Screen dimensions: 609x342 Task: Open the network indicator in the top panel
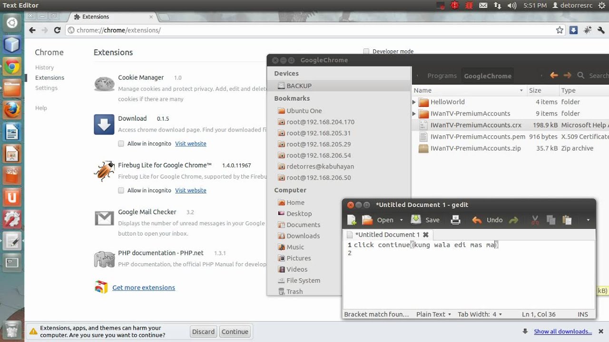pos(498,6)
